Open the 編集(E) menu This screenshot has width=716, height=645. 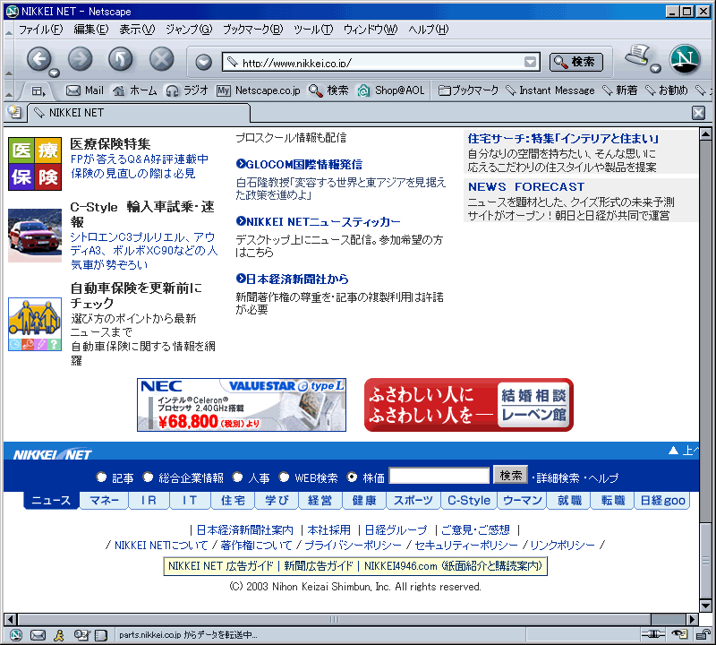[x=91, y=30]
